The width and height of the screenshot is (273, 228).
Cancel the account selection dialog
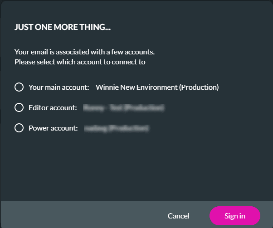tap(178, 216)
